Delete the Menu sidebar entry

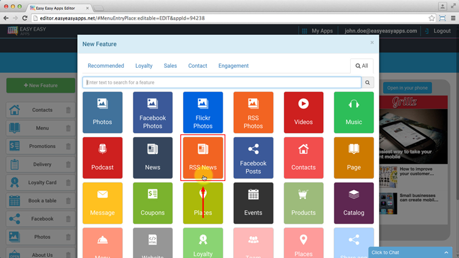pos(68,128)
